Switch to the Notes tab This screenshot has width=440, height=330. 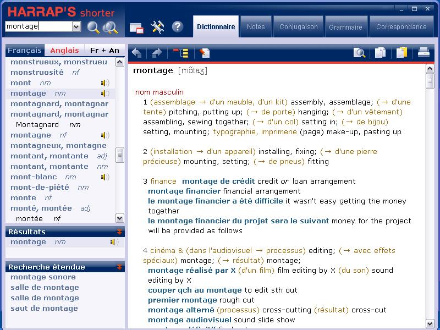256,26
